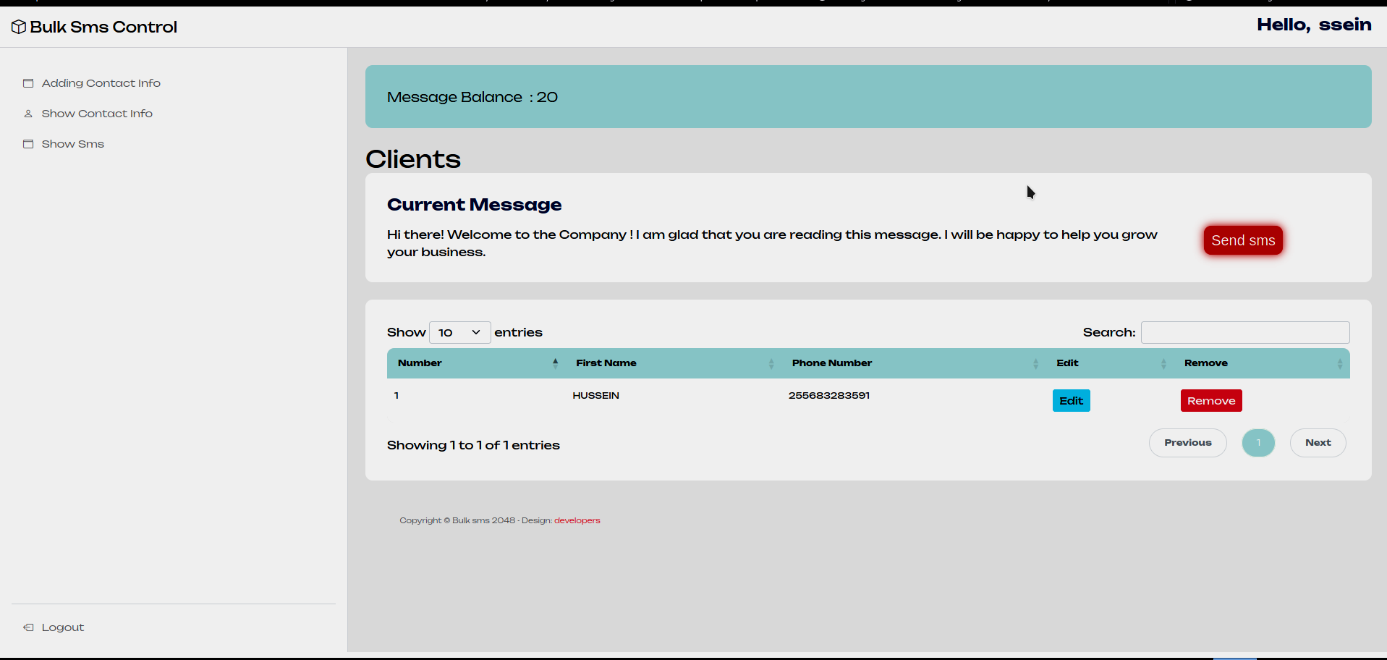This screenshot has height=660, width=1387.
Task: Open the Show Sms menu item
Action: pyautogui.click(x=72, y=143)
